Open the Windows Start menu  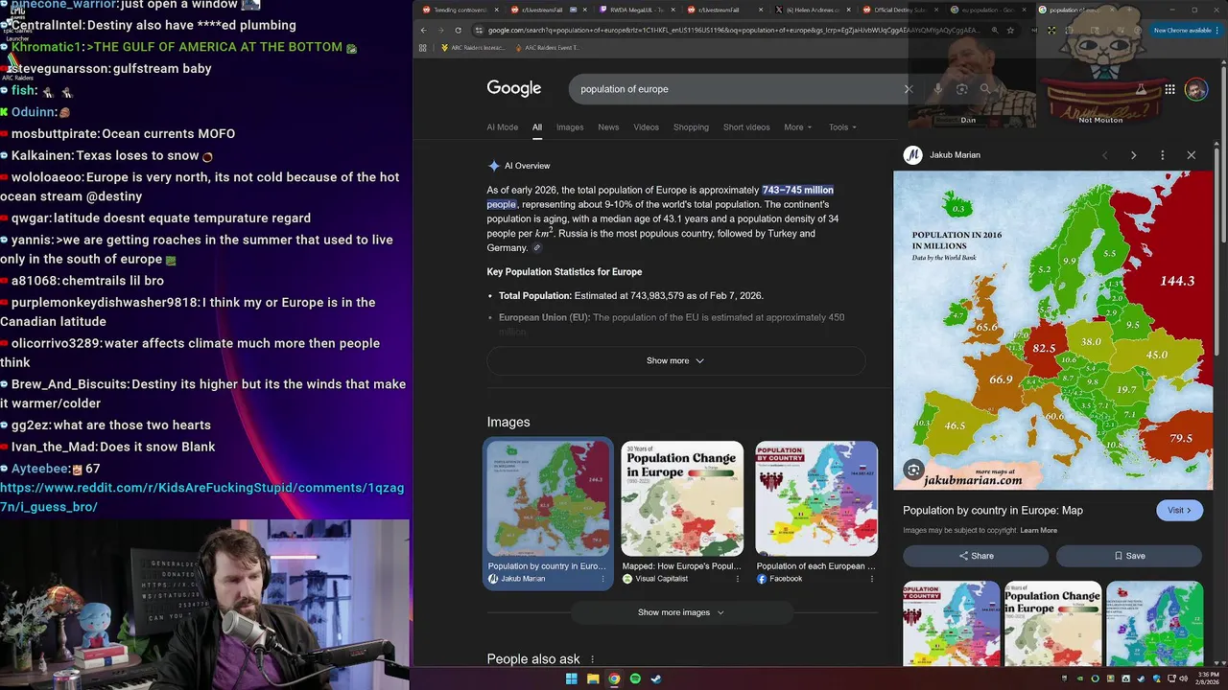(x=572, y=678)
